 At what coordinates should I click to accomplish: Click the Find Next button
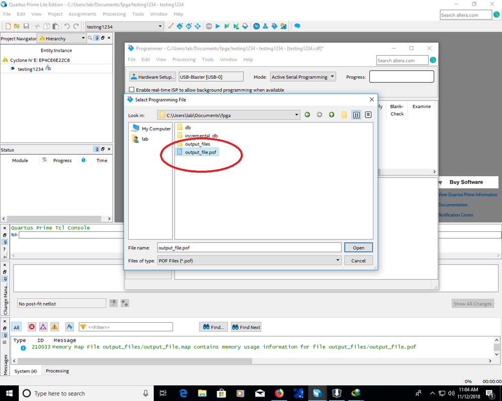(x=246, y=327)
